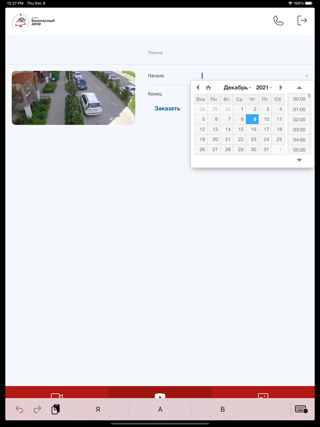Pick December 13 in the calendar
The image size is (320, 427).
point(214,129)
